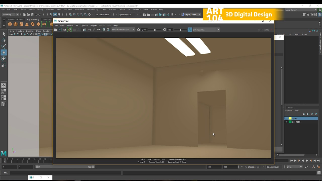Image resolution: width=322 pixels, height=181 pixels.
Task: Create a polygon cone from the shelf
Action: coord(27,24)
